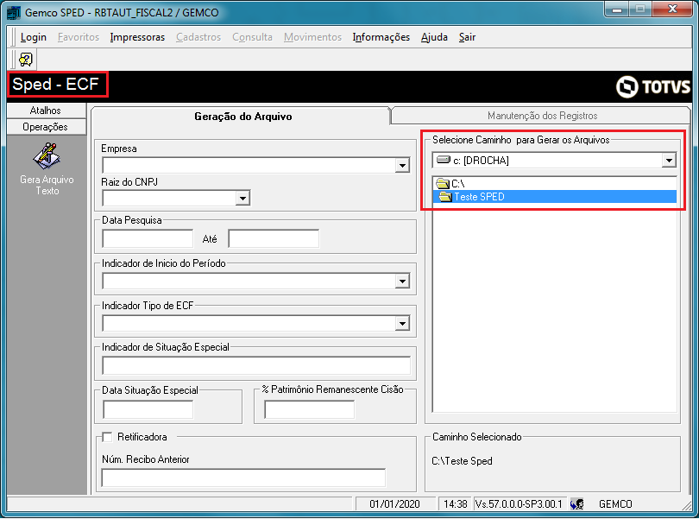This screenshot has height=519, width=699.
Task: Open the drive selector c: [DROCHA] dropdown
Action: tap(669, 161)
